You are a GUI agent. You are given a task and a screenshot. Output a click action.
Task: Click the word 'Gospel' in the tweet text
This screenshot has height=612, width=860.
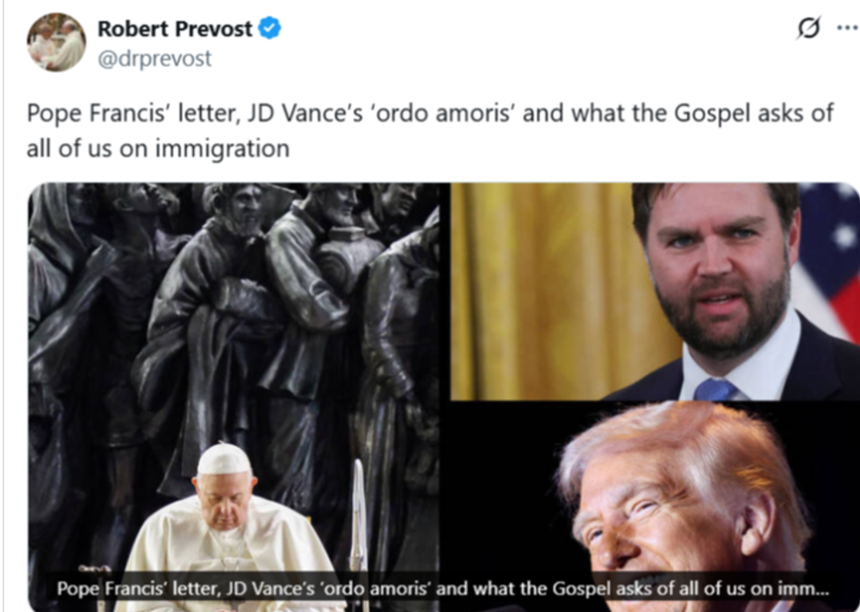(x=712, y=114)
